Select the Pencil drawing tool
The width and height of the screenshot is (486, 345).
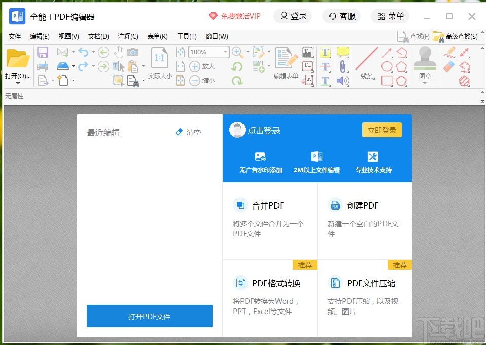[x=449, y=52]
